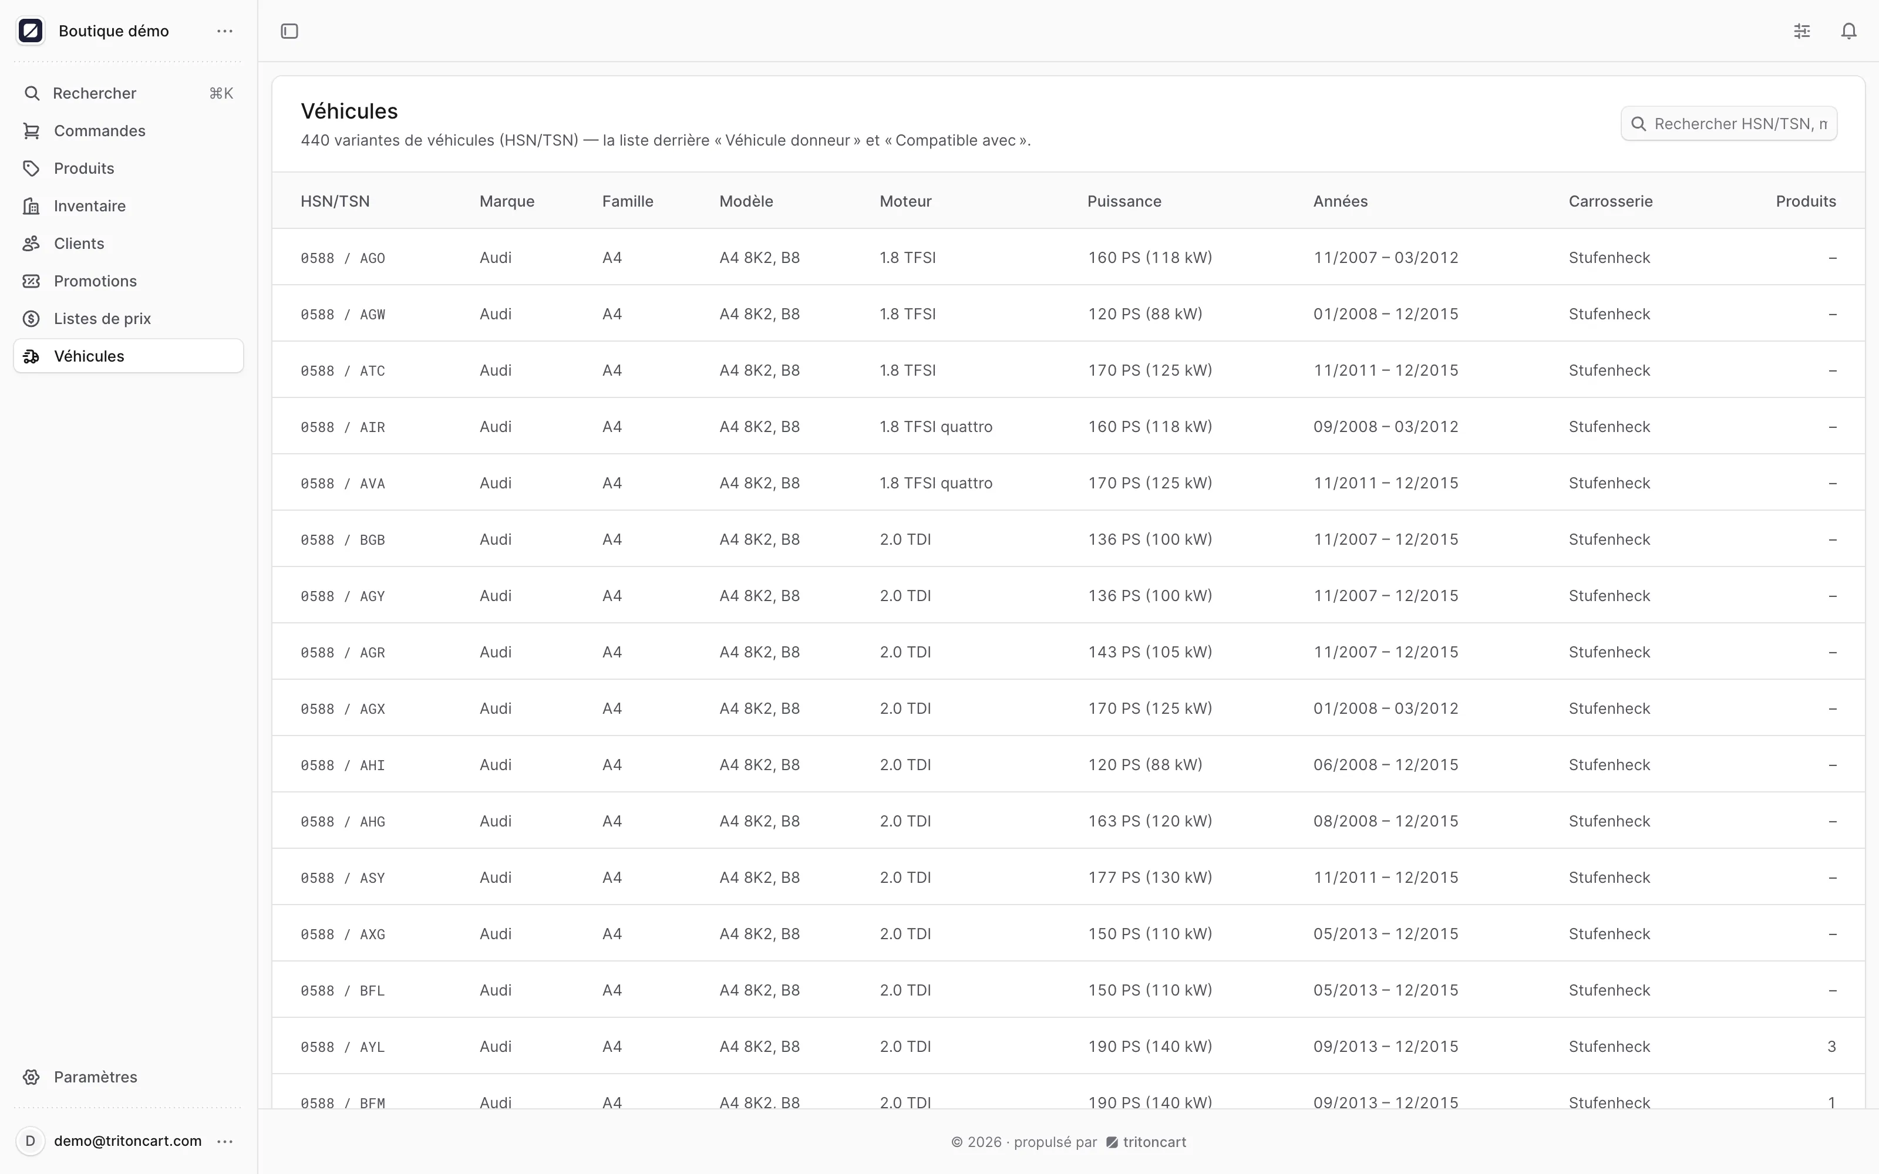Click the Boutique démo store logo icon

[31, 31]
